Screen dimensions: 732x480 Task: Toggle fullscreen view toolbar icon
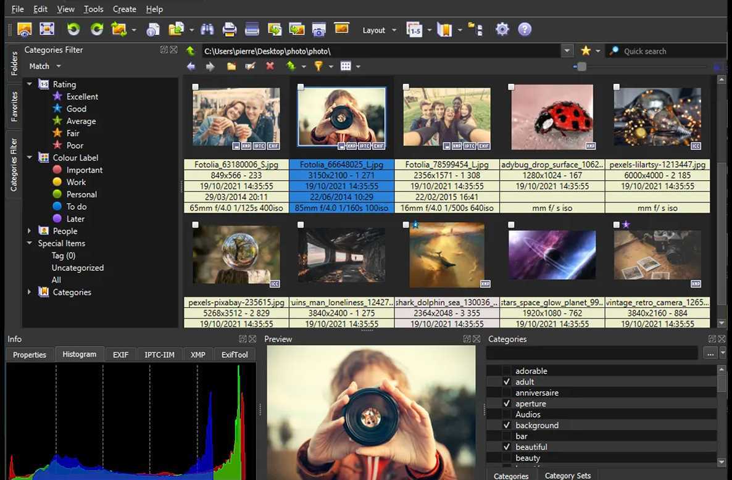[47, 29]
